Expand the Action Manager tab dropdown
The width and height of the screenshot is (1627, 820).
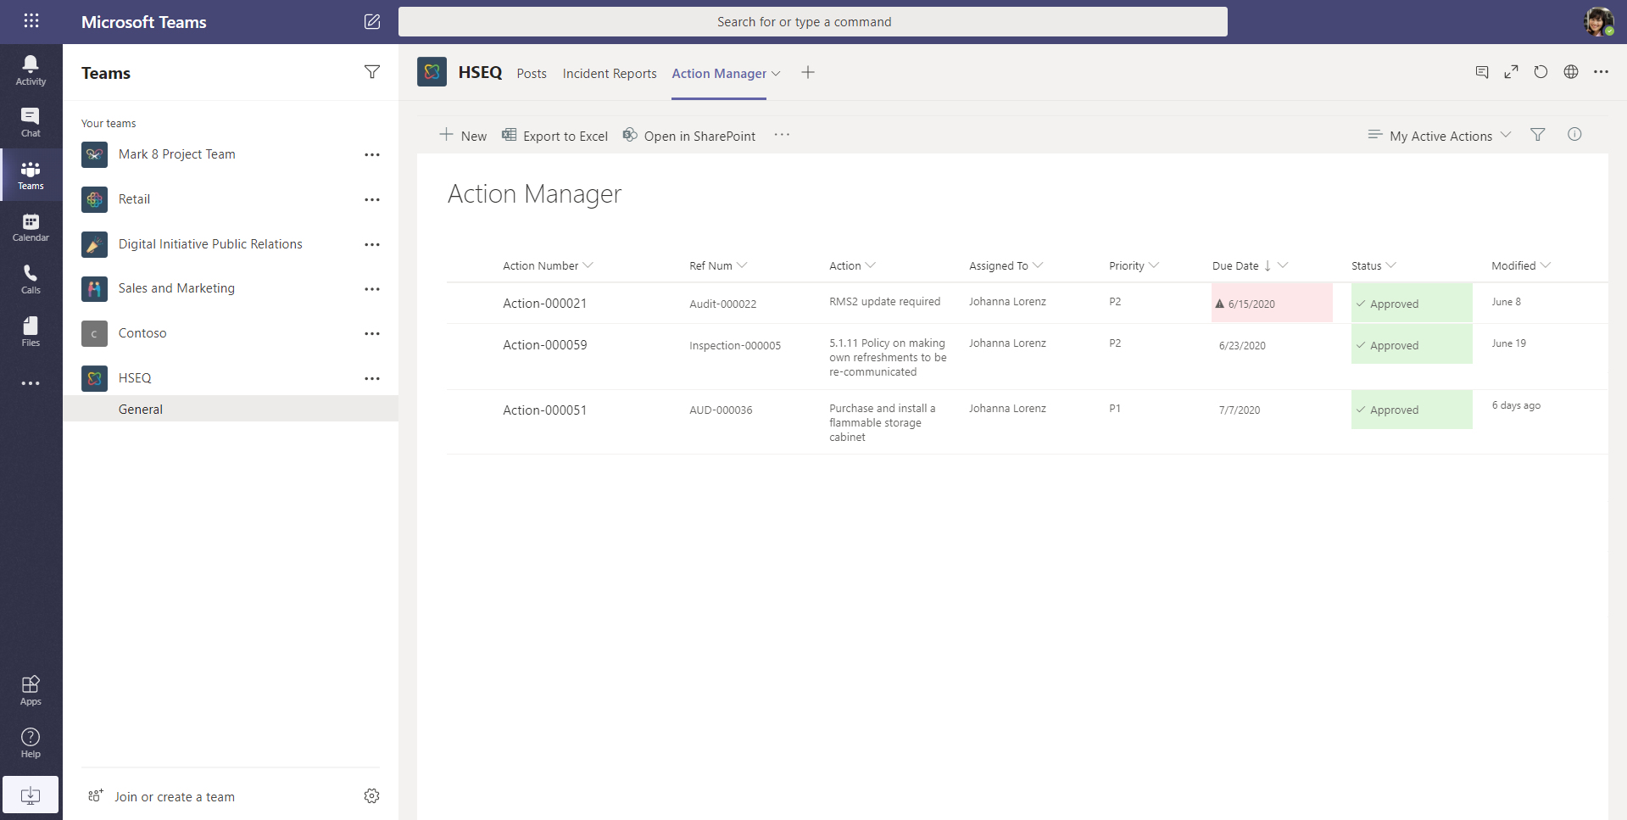tap(776, 74)
